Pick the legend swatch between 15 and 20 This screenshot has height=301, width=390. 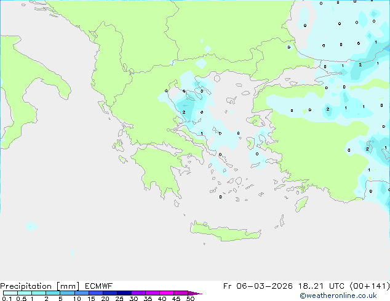tap(96, 293)
